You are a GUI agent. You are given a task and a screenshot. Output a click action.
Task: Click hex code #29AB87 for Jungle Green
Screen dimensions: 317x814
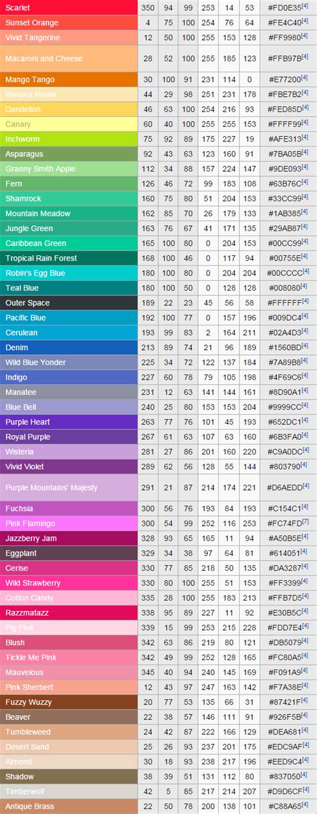pyautogui.click(x=284, y=229)
